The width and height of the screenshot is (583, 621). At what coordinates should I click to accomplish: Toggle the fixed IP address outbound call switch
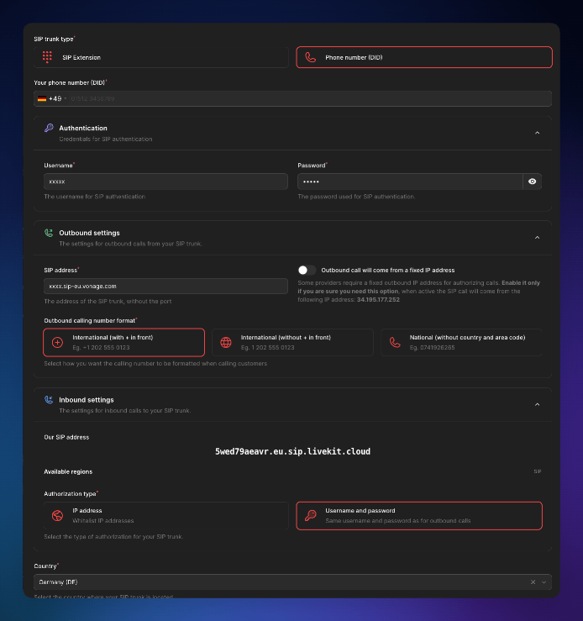coord(307,270)
